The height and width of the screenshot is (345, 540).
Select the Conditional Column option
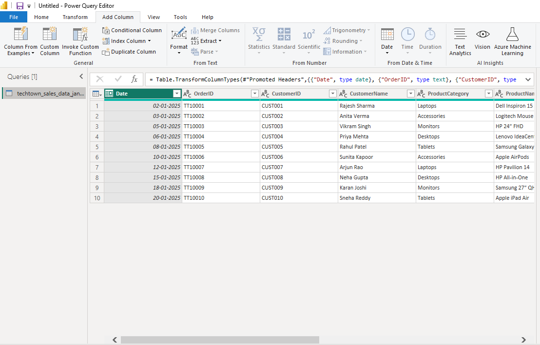point(132,30)
